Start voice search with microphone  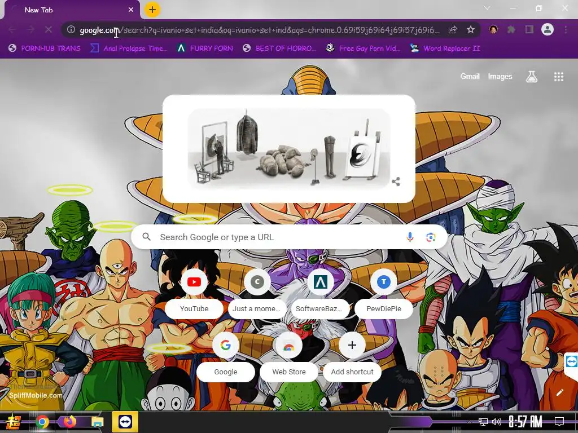click(410, 237)
